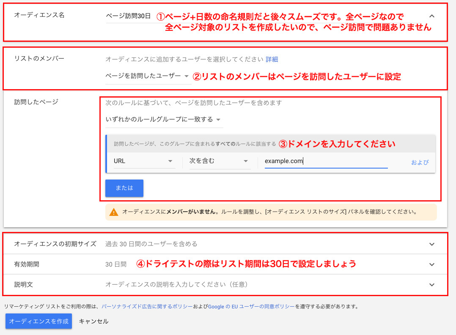Expand the オーディエンスの初期サイズ chevron
The height and width of the screenshot is (335, 456).
(431, 244)
